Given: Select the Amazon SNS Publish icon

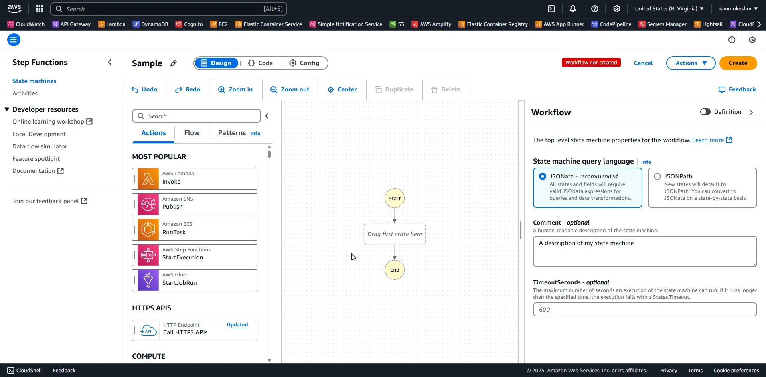Looking at the screenshot, I should click(x=148, y=205).
